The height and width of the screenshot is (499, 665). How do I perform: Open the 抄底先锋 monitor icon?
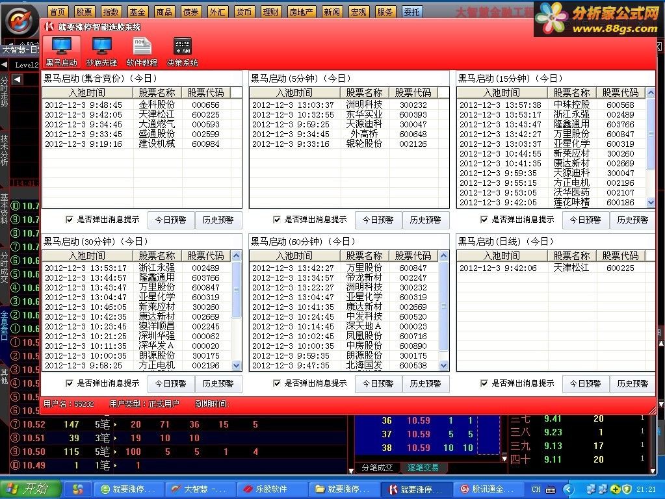[x=102, y=52]
